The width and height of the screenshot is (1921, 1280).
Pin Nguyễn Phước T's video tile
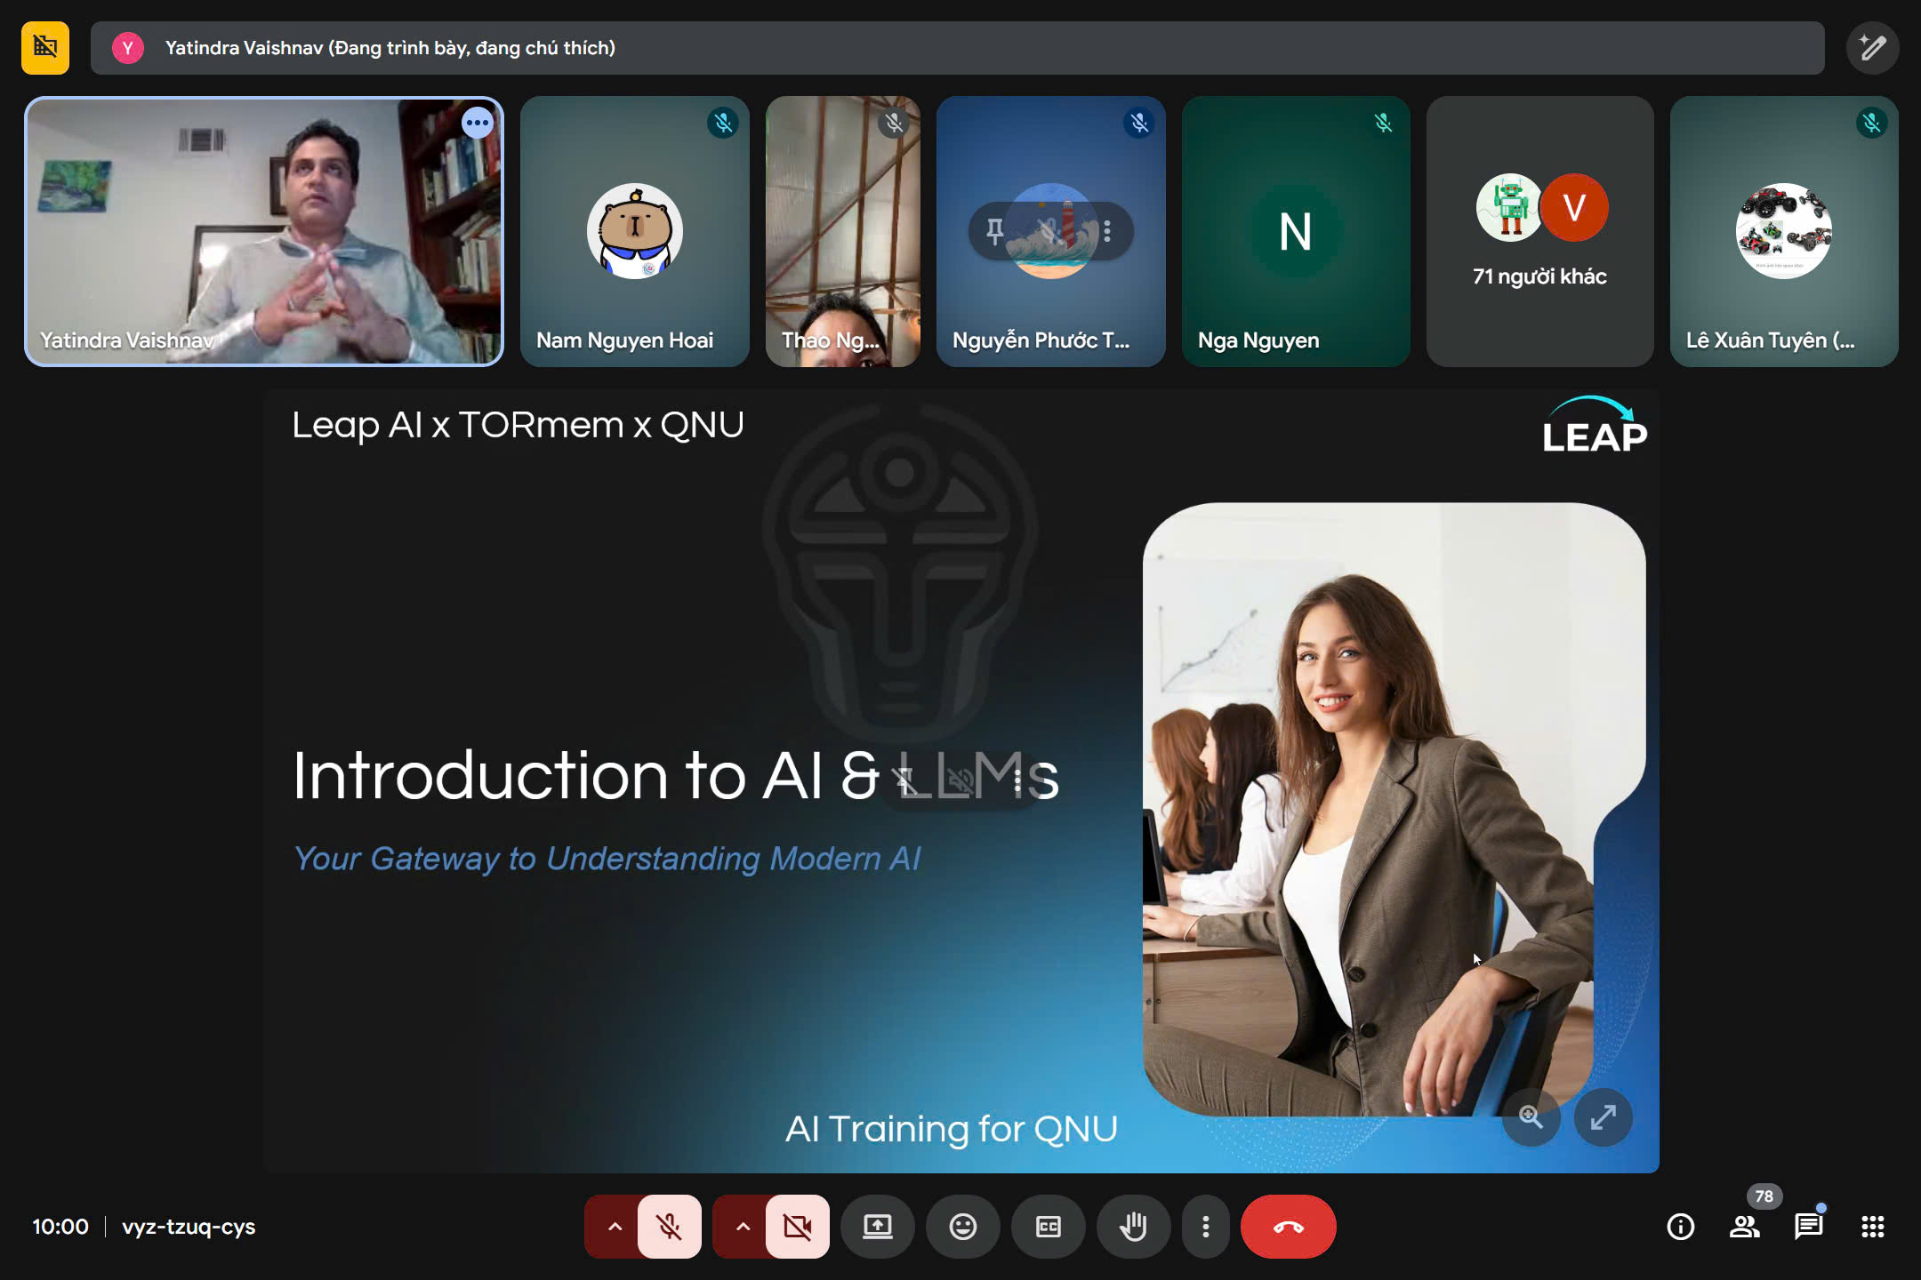(995, 232)
